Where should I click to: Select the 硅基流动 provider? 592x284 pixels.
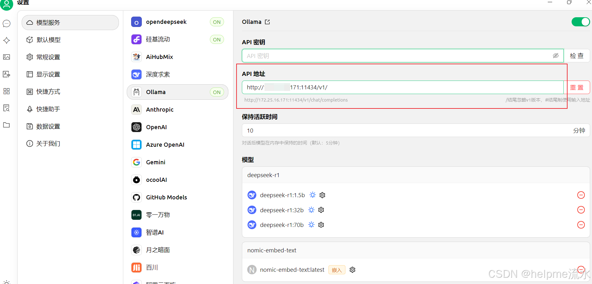click(x=178, y=39)
